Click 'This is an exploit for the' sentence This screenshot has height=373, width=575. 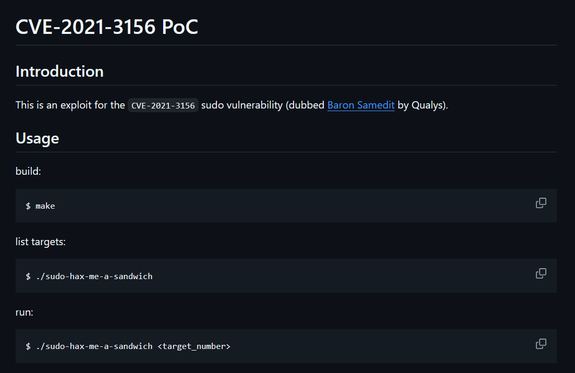(x=70, y=105)
